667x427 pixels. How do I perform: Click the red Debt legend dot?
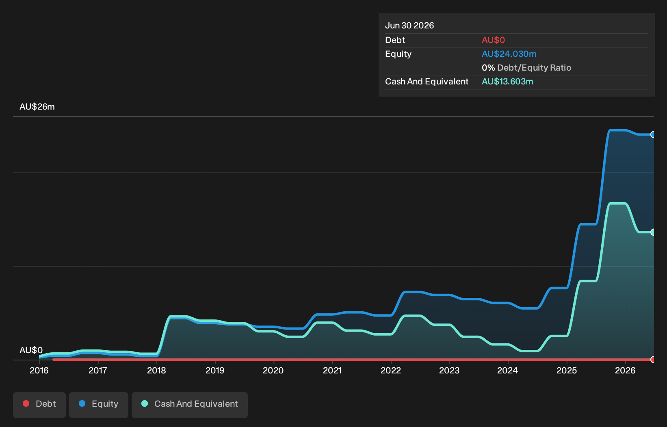coord(26,403)
